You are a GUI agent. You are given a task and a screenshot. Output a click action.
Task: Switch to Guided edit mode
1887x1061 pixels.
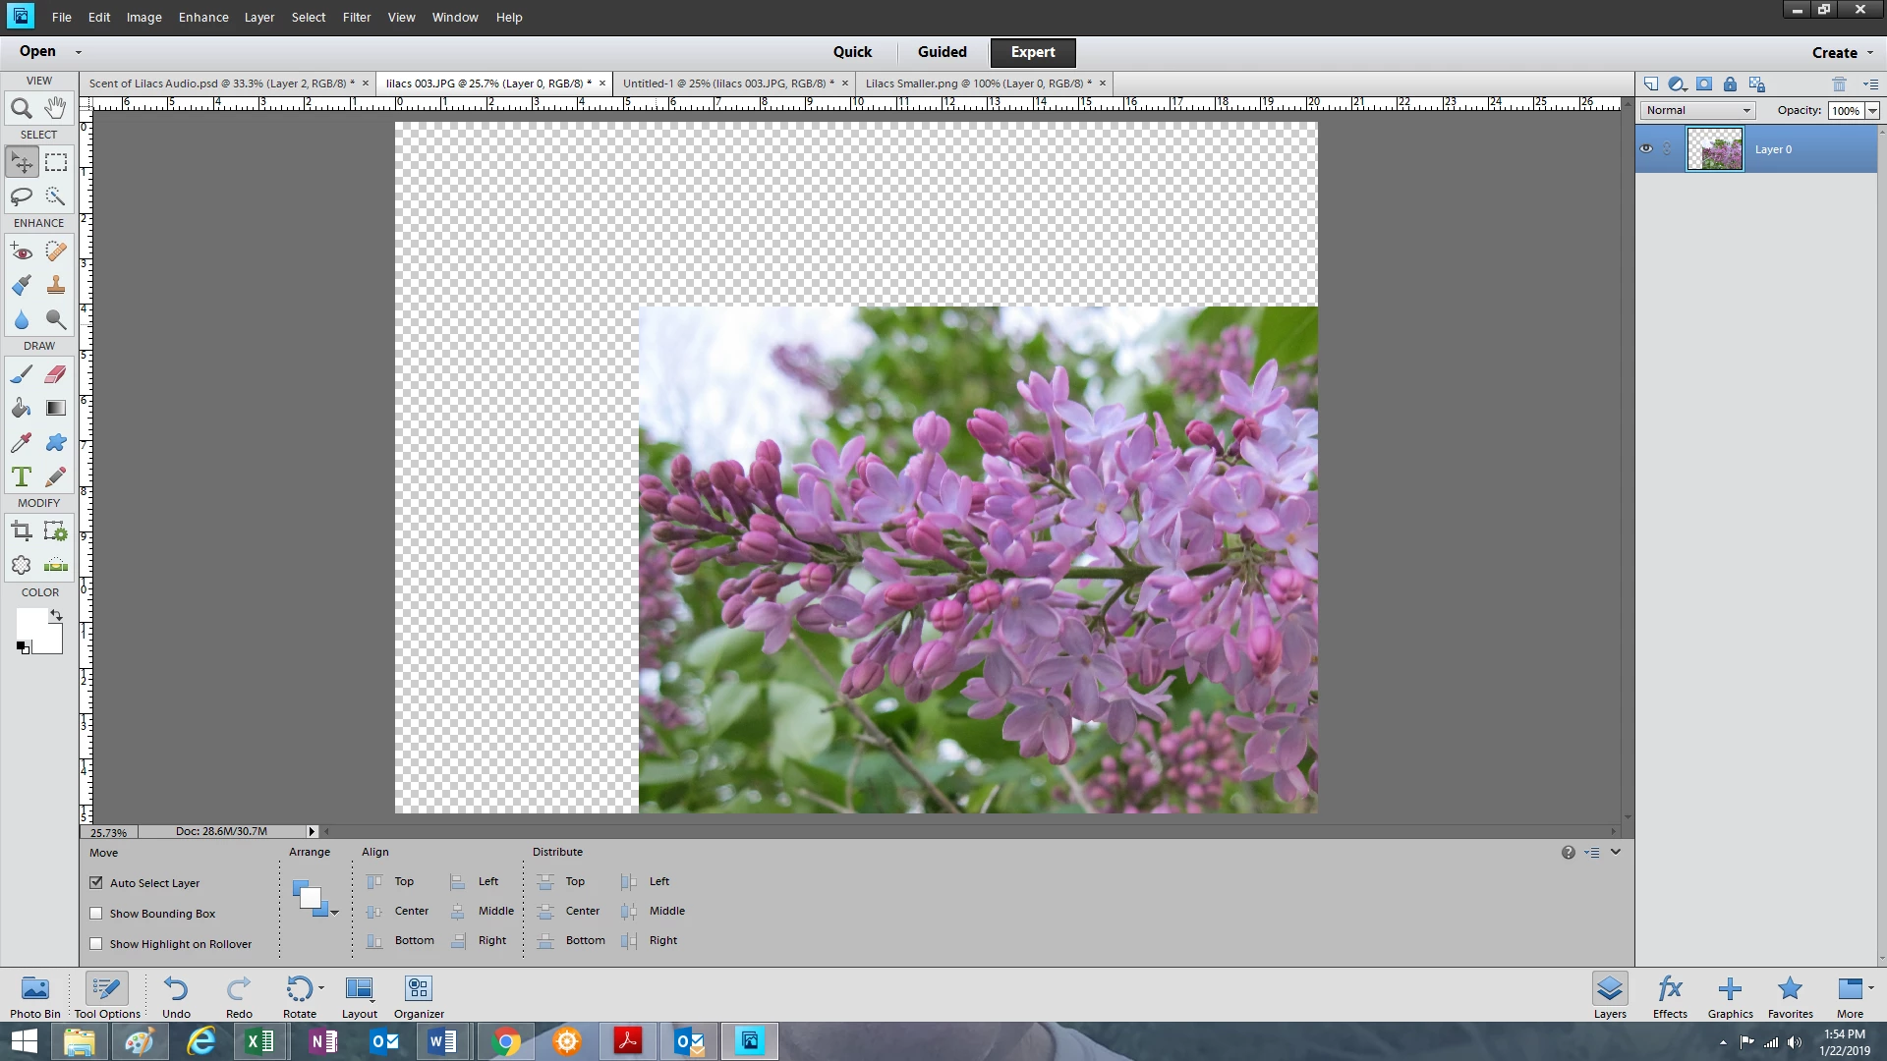click(942, 52)
